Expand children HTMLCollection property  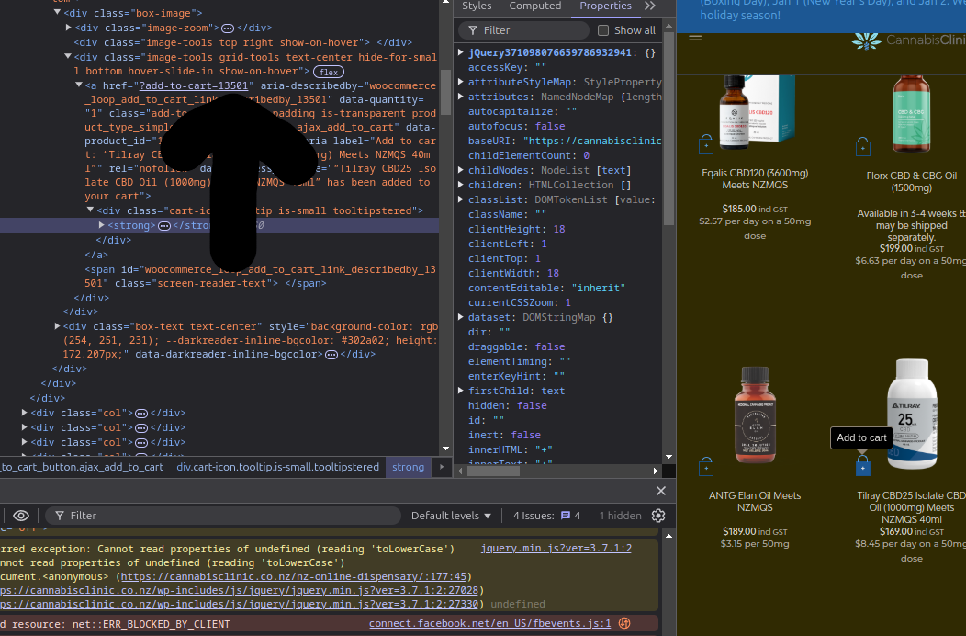[x=460, y=185]
